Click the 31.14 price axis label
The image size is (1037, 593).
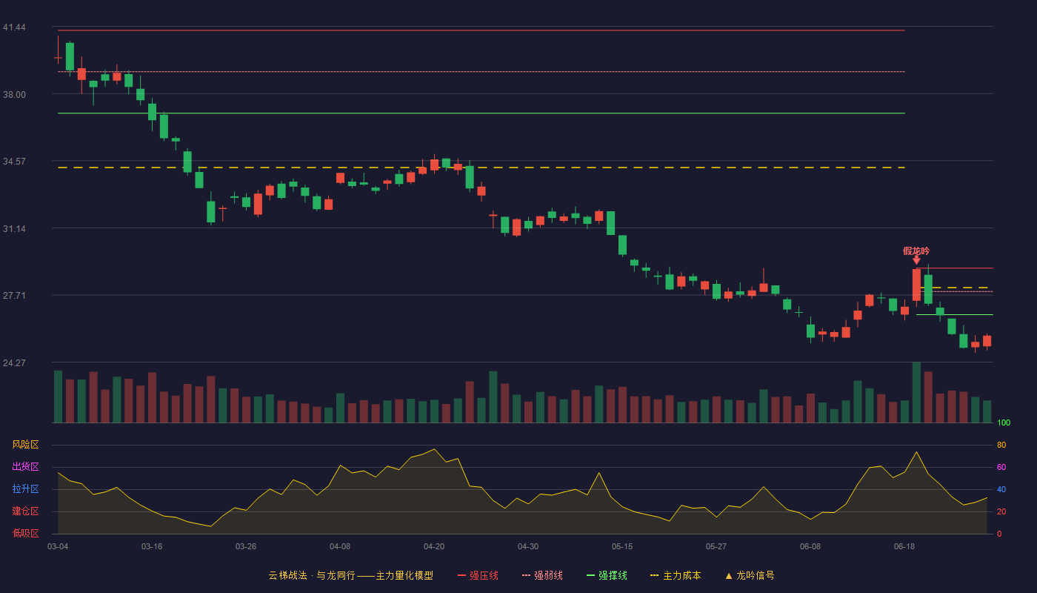[x=14, y=229]
